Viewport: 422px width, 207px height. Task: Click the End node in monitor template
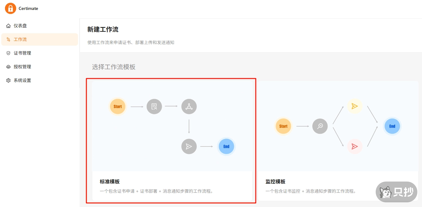point(392,126)
